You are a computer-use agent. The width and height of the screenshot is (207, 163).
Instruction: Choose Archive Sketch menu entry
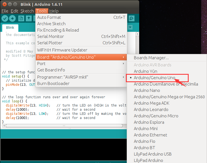click(x=81, y=24)
